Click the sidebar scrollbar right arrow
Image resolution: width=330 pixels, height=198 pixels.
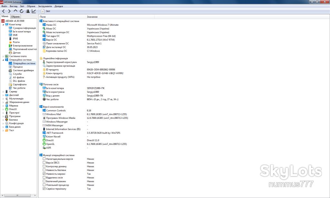point(35,195)
